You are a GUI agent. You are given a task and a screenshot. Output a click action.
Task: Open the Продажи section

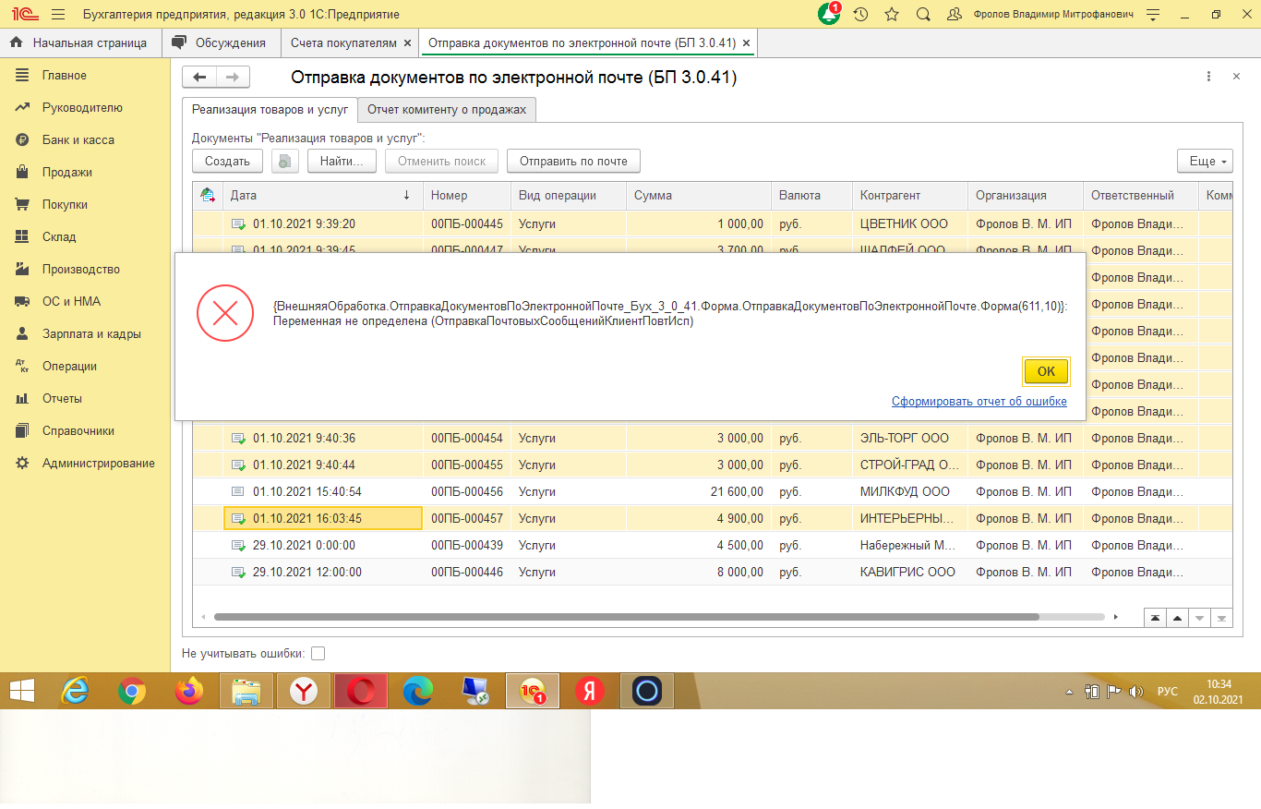coord(67,172)
